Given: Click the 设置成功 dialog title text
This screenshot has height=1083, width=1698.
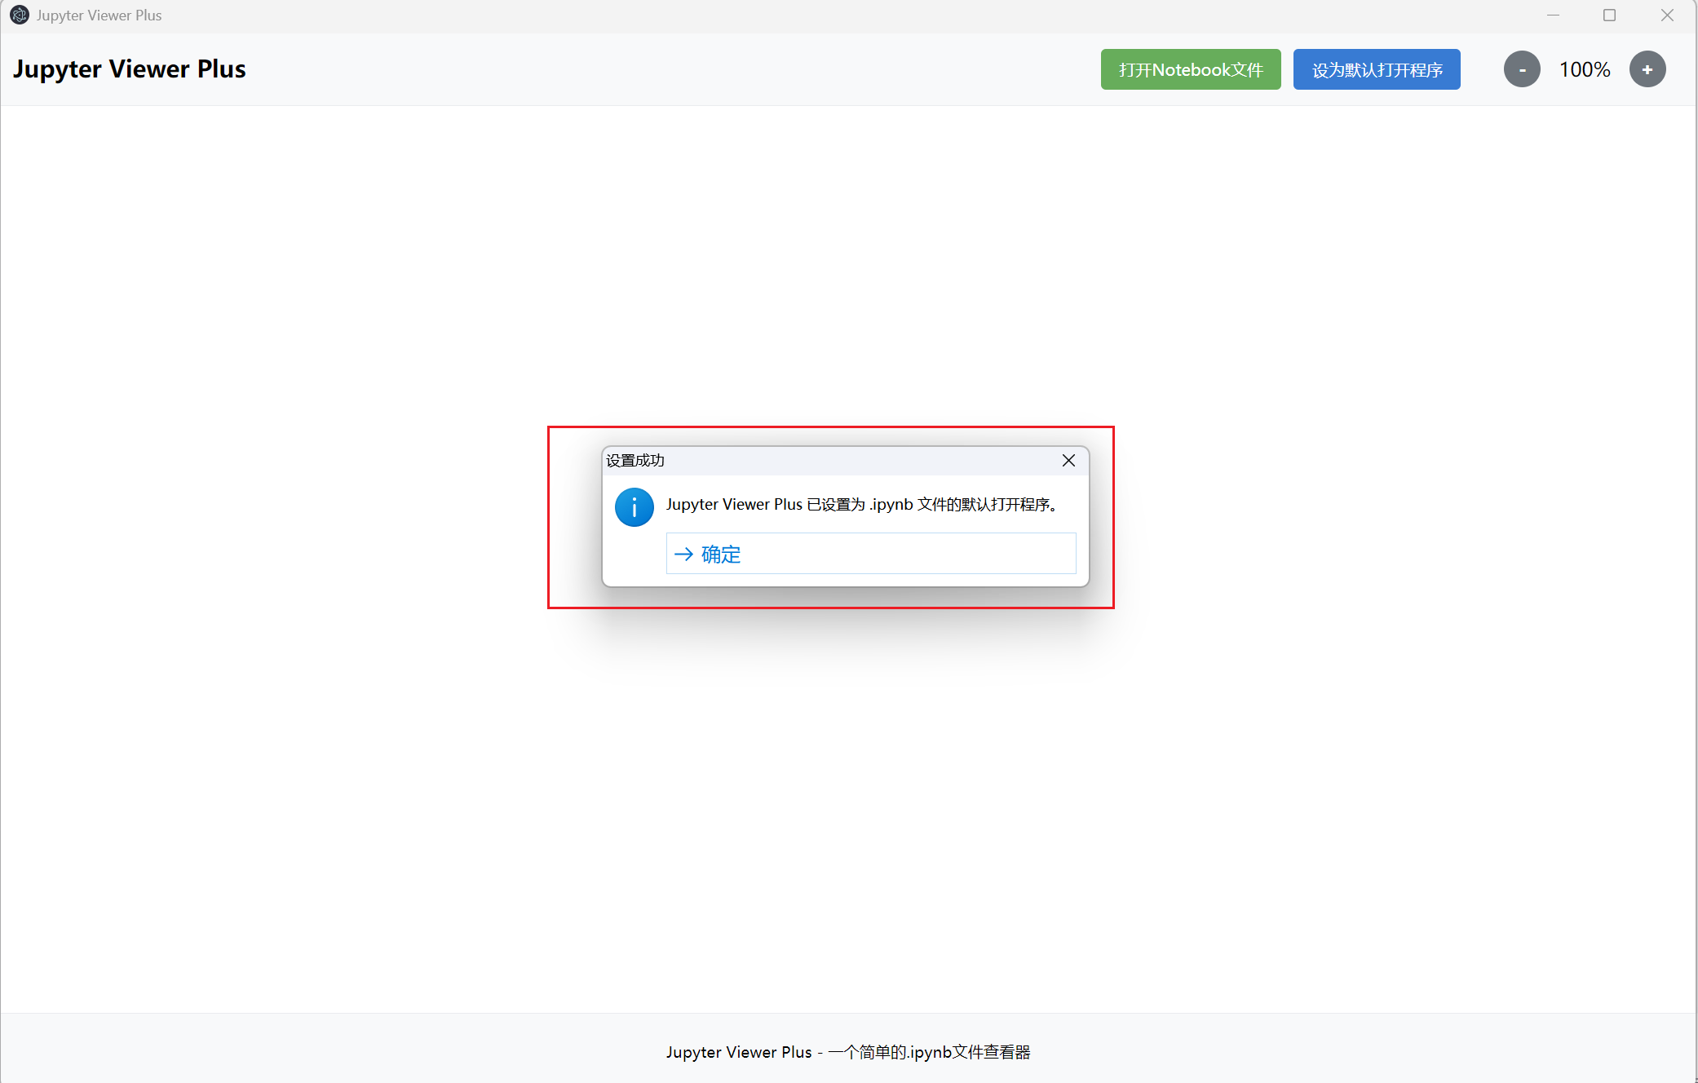Looking at the screenshot, I should pyautogui.click(x=635, y=461).
